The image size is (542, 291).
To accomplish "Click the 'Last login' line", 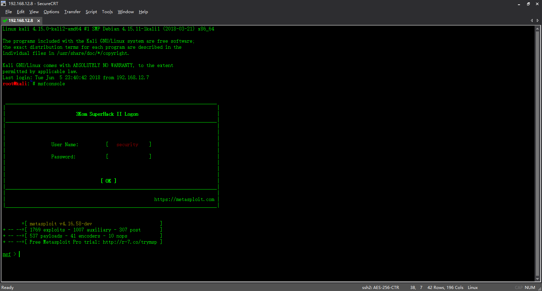I will (x=76, y=77).
